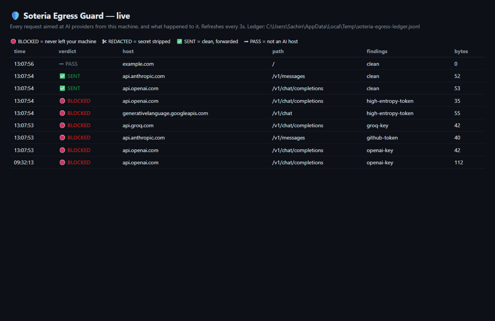Viewport: 495px width, 321px height.
Task: Click the 09:32:13 time cell
Action: pos(24,163)
